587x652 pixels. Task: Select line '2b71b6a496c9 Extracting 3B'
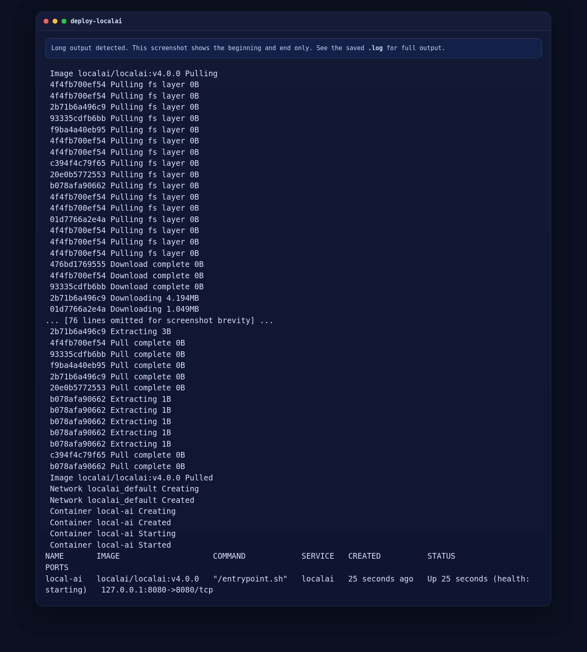tap(110, 332)
